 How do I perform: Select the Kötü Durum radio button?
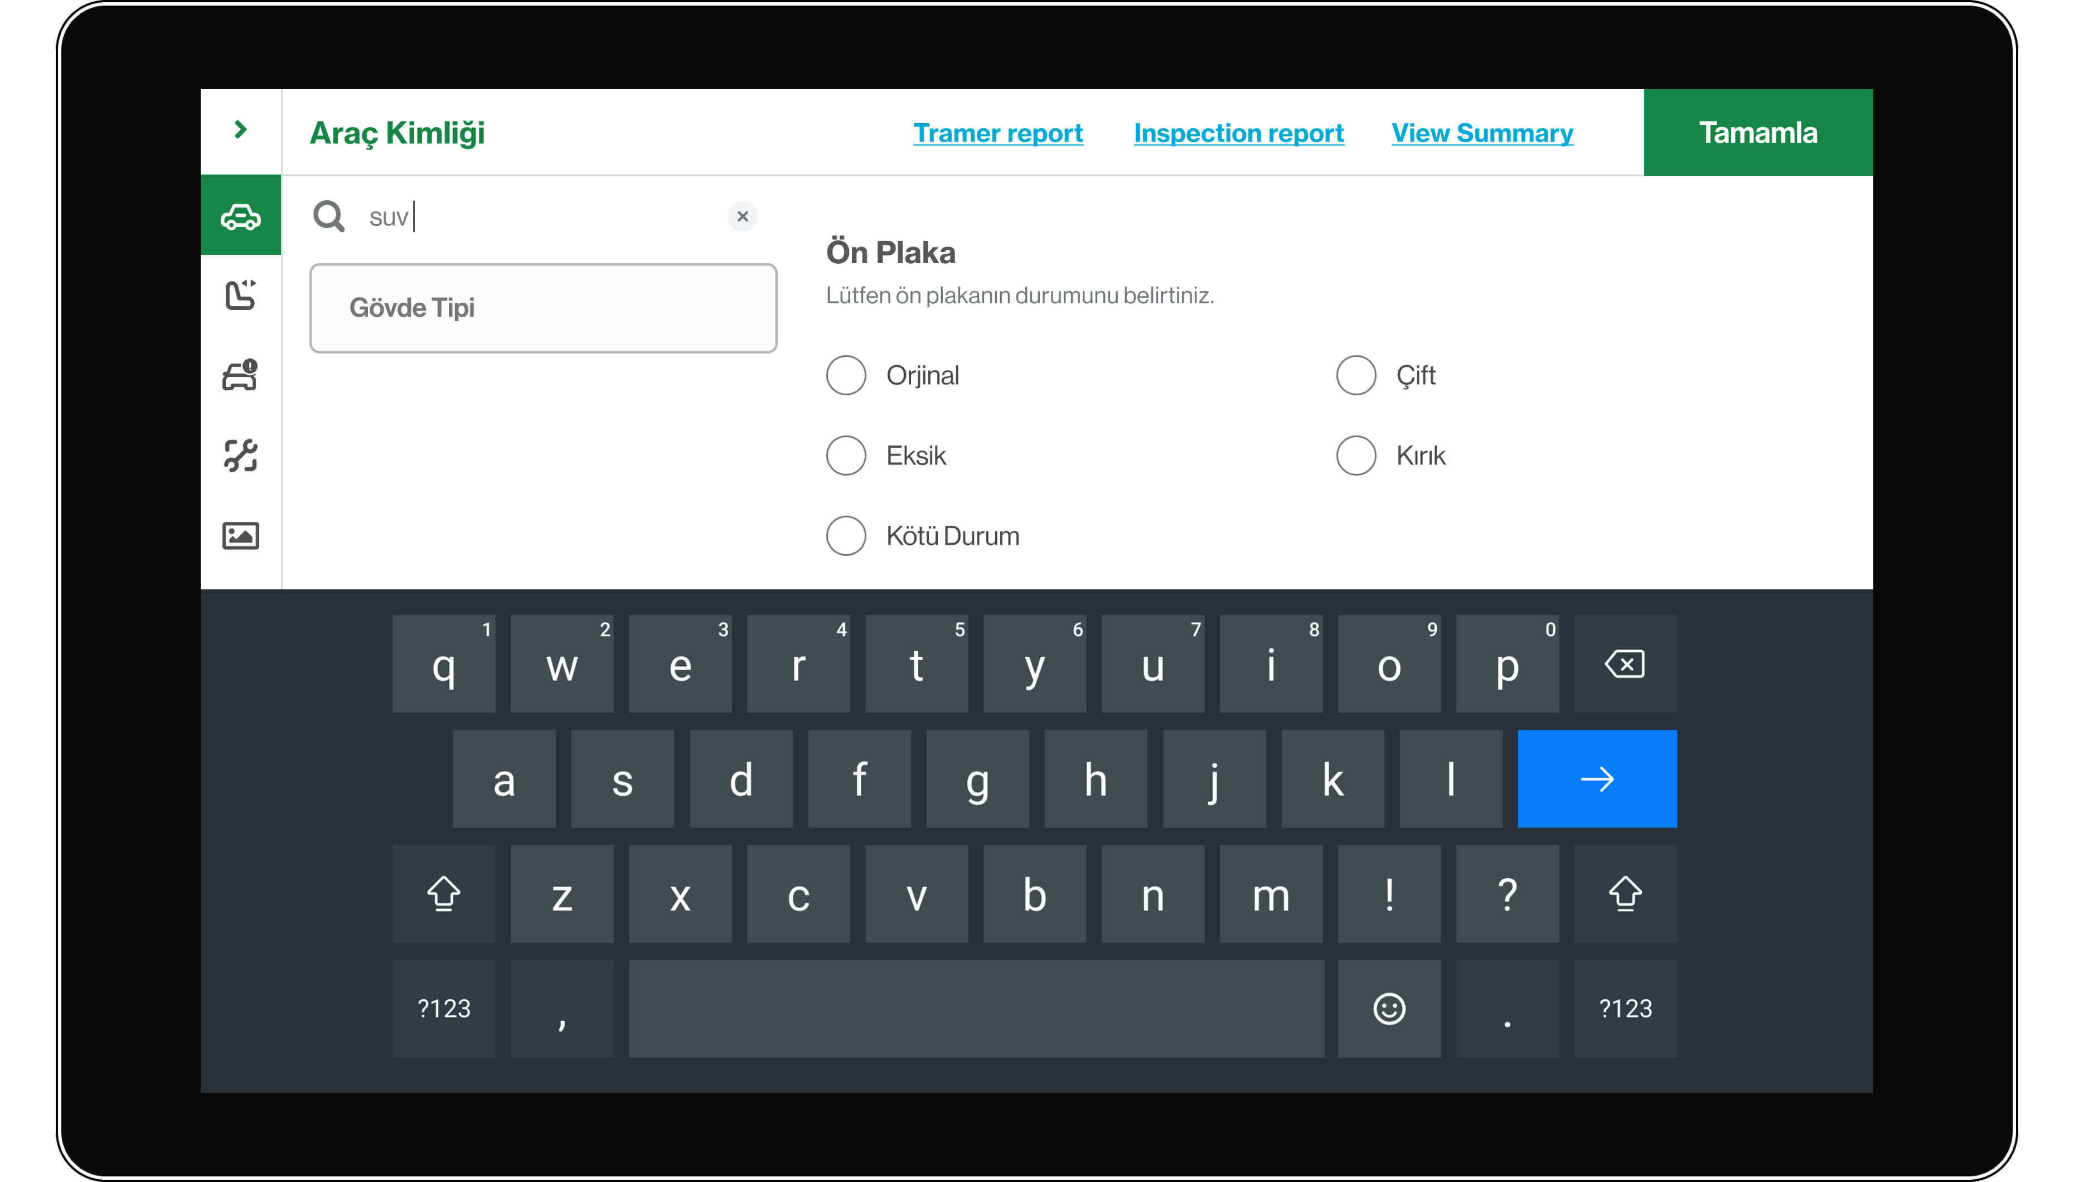[x=846, y=534]
